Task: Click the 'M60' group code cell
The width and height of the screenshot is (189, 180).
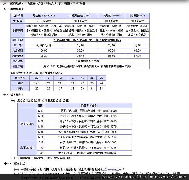Action: [41, 137]
